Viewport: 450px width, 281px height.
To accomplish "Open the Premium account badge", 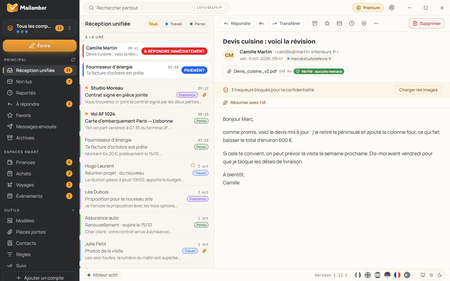I will [368, 8].
